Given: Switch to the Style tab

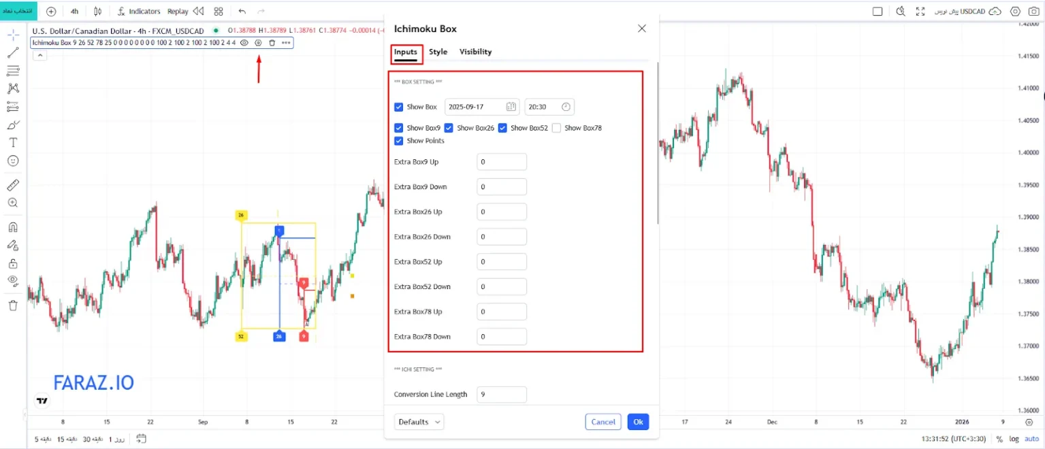Looking at the screenshot, I should click(x=438, y=52).
